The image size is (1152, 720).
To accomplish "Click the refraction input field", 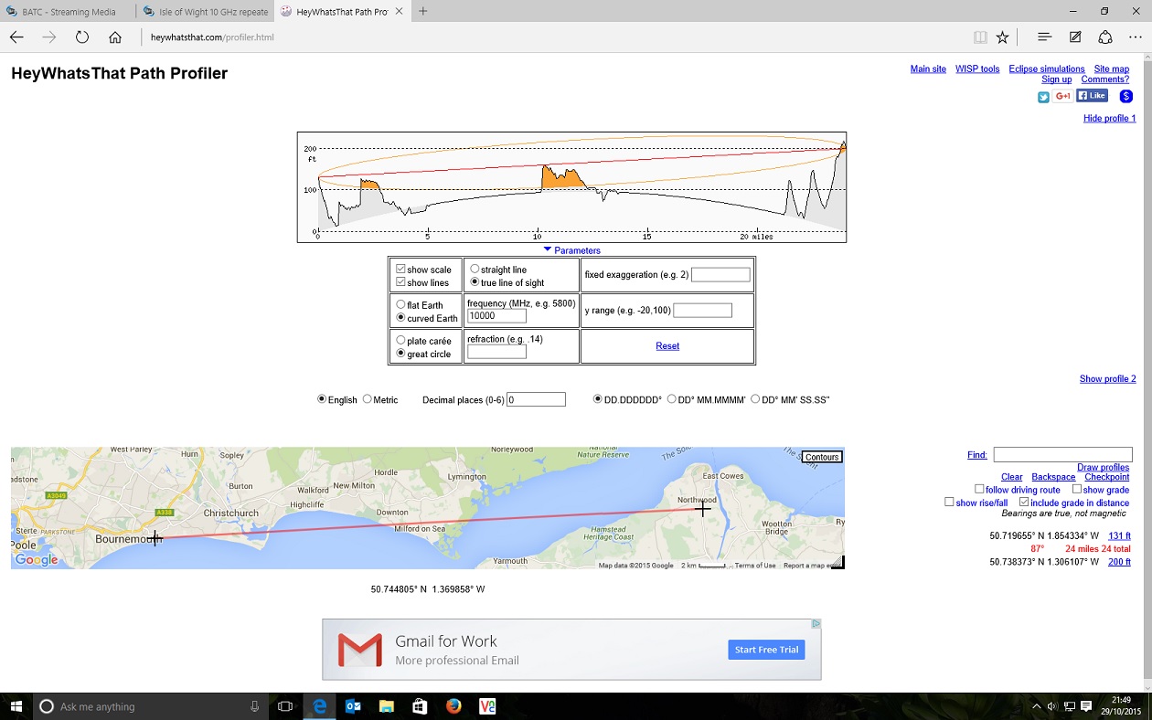I will click(496, 352).
